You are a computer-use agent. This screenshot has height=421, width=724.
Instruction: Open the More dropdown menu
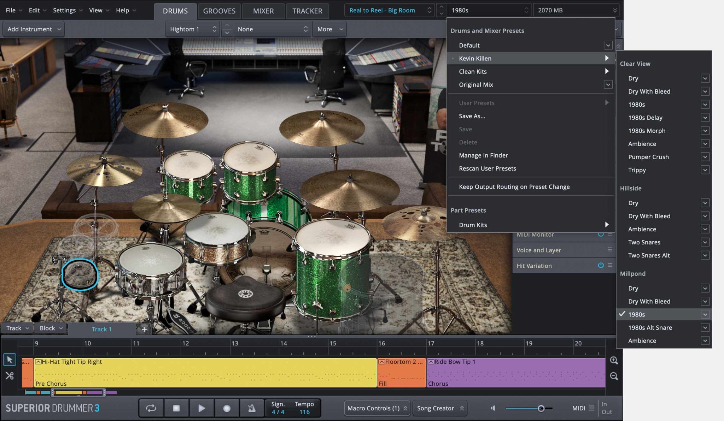[329, 29]
